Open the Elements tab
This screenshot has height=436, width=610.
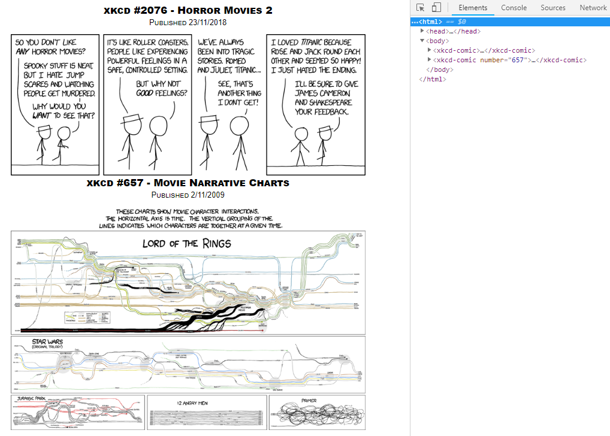[473, 8]
